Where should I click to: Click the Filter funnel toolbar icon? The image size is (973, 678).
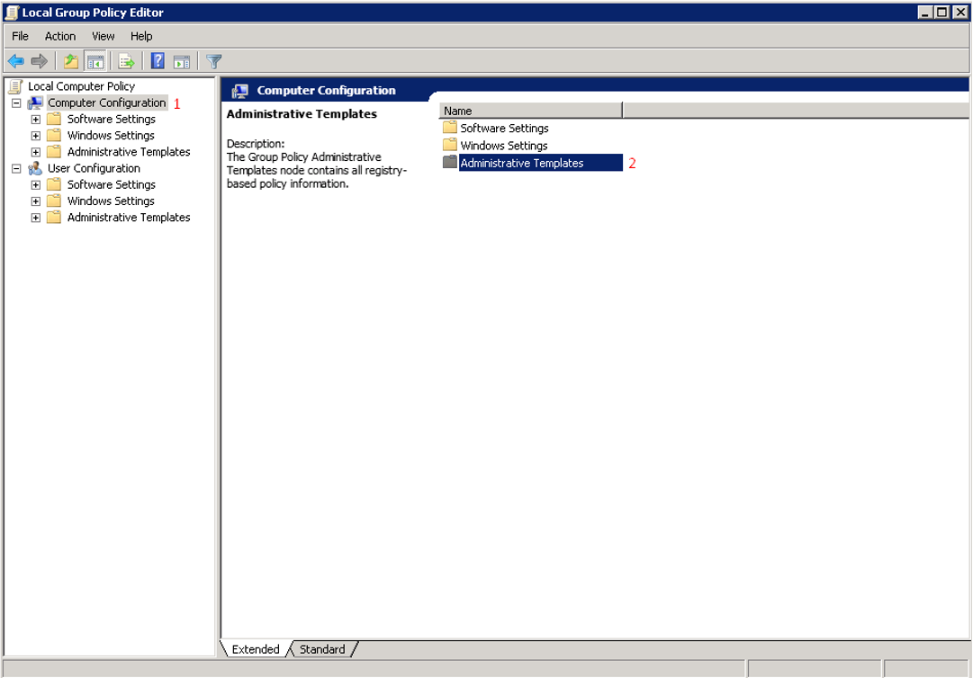coord(214,61)
